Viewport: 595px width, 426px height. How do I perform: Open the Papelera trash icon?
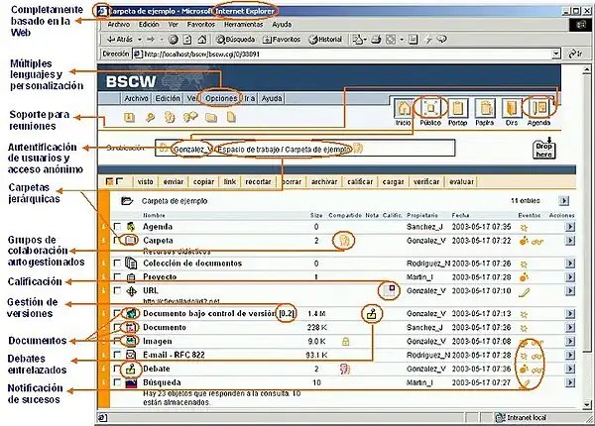click(x=485, y=108)
